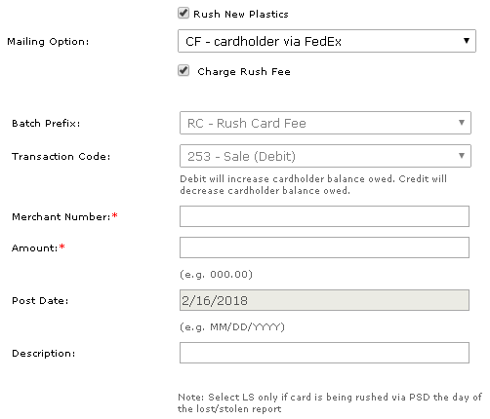This screenshot has width=490, height=419.
Task: Click the 'Transaction Code:' field label
Action: coord(61,157)
